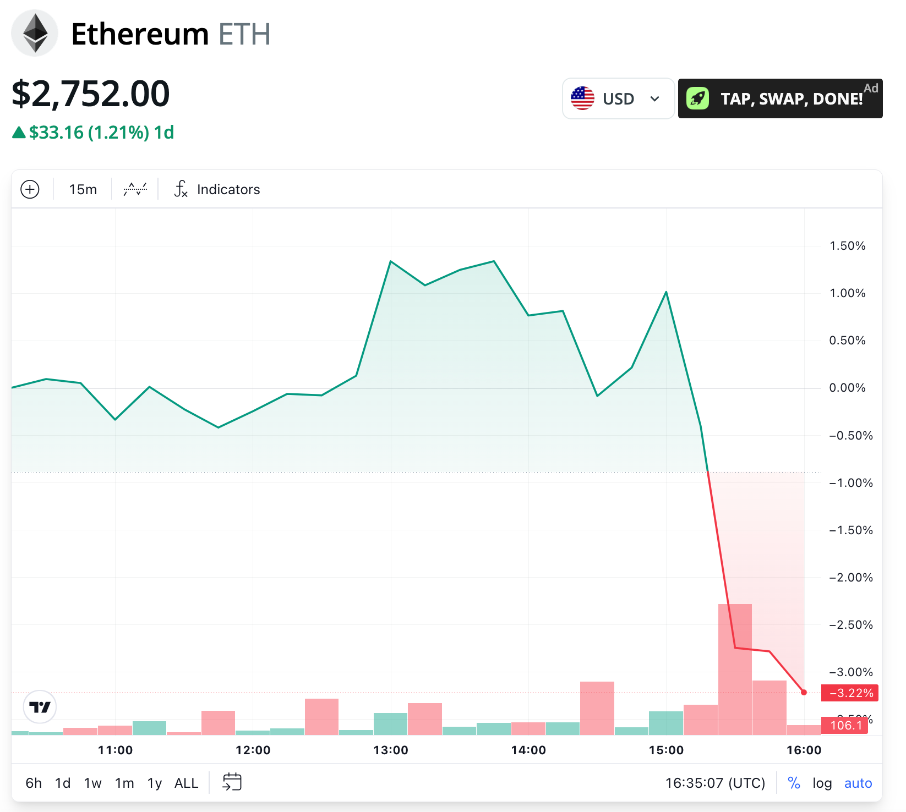Select the 6h time range

click(34, 783)
